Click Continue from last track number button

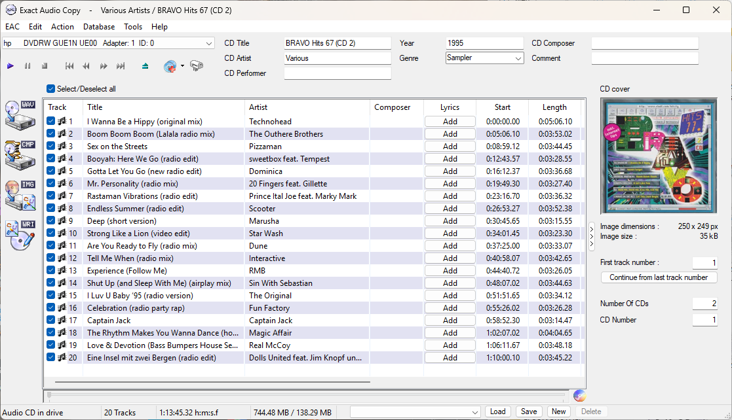coord(659,277)
